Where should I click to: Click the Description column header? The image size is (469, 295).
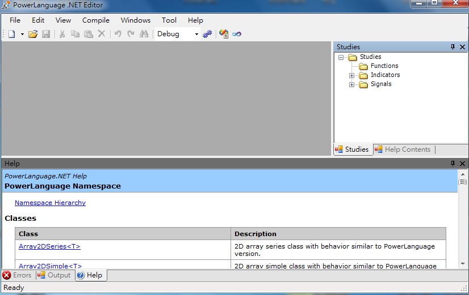point(338,234)
